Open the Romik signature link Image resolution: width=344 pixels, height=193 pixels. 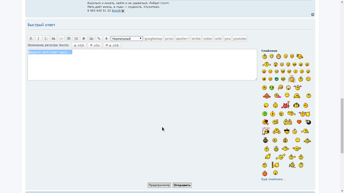point(116,11)
